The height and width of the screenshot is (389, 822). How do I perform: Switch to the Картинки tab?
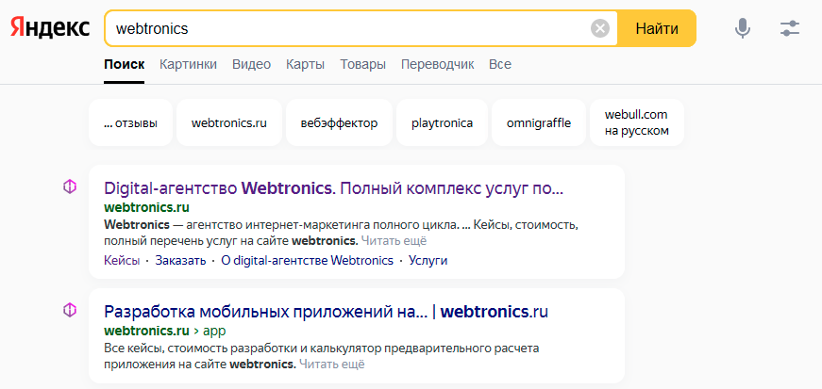point(188,64)
